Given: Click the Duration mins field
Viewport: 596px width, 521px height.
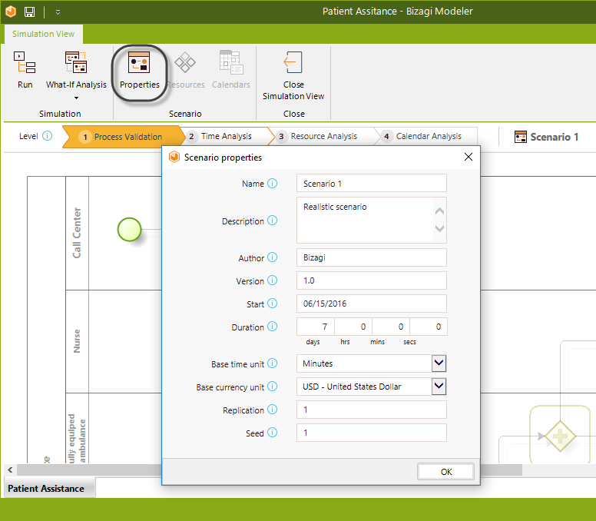Looking at the screenshot, I should [x=391, y=327].
